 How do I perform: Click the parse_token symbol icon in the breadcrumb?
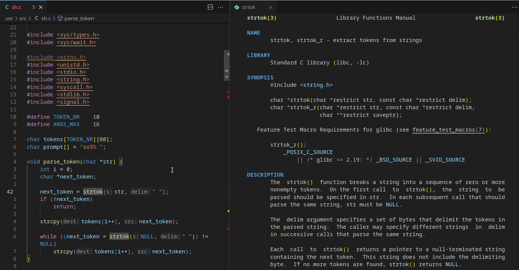tap(60, 18)
